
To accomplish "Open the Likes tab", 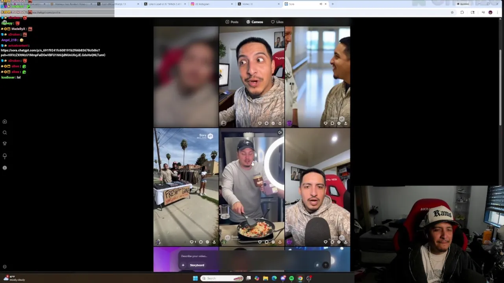I will pos(277,22).
